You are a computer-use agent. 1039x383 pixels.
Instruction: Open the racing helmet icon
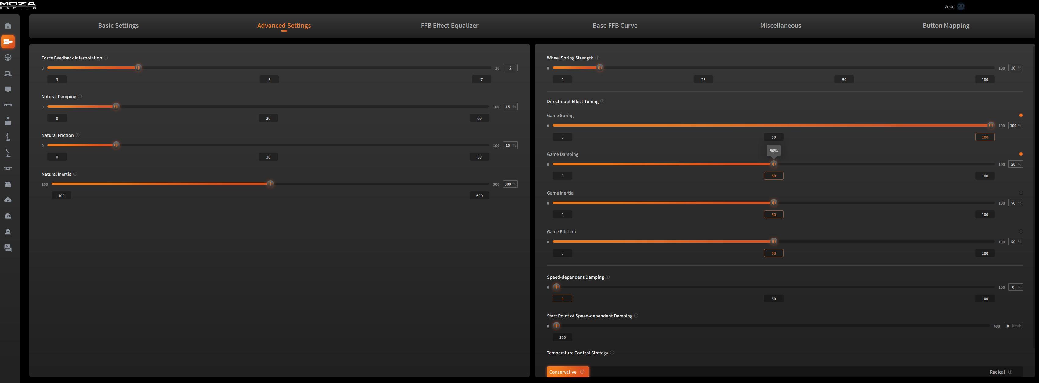click(x=8, y=216)
